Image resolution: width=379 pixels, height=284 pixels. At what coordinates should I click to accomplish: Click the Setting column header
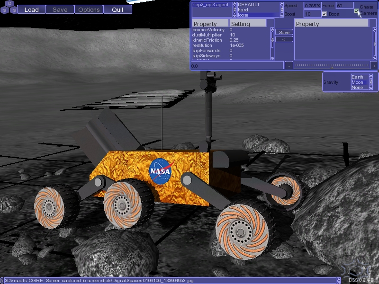(x=248, y=23)
